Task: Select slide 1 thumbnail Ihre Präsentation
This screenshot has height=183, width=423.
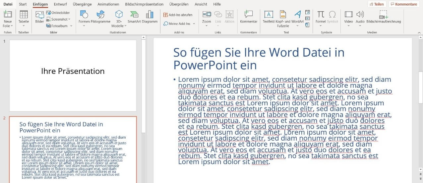Action: point(73,75)
